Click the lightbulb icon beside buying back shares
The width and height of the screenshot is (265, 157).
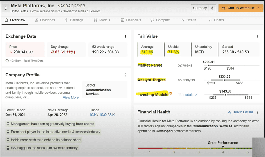[x=8, y=124]
